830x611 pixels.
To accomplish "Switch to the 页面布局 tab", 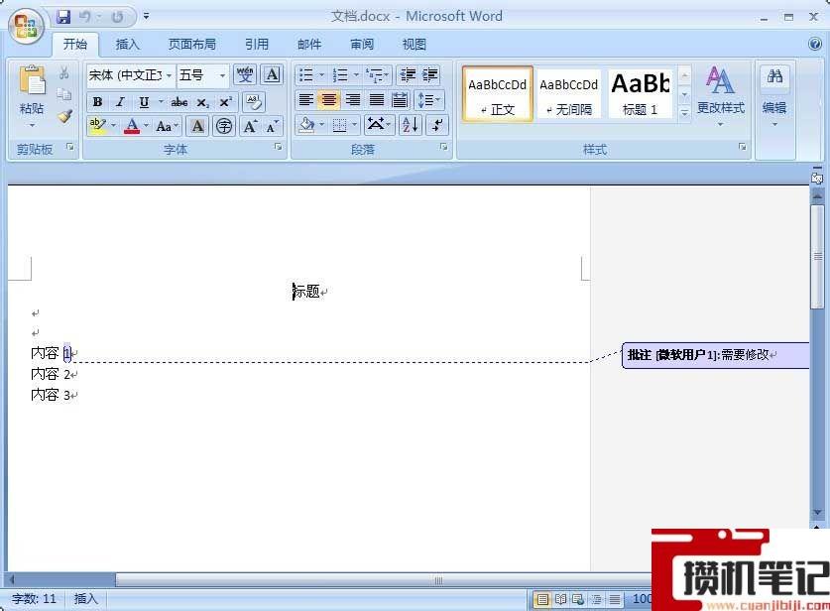I will pyautogui.click(x=191, y=45).
